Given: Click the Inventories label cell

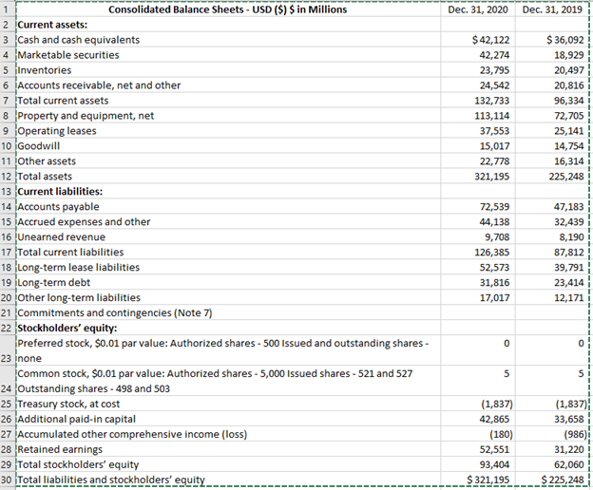Looking at the screenshot, I should tap(228, 70).
